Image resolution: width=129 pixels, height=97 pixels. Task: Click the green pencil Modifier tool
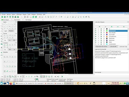coord(7,71)
